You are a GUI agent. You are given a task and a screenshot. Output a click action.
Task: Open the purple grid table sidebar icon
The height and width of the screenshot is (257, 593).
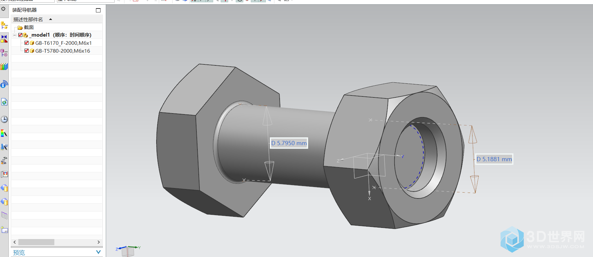tap(4, 215)
